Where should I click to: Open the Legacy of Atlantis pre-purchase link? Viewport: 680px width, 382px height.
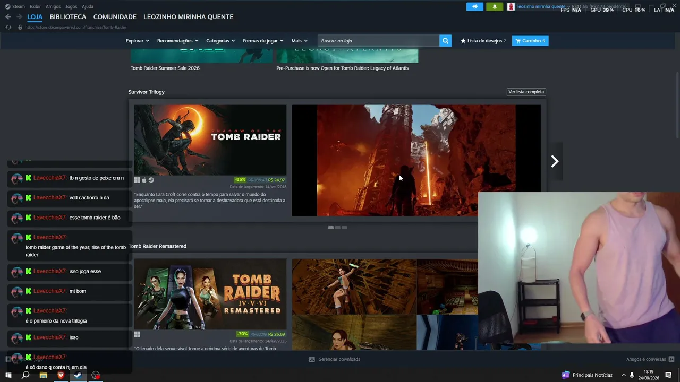(343, 68)
